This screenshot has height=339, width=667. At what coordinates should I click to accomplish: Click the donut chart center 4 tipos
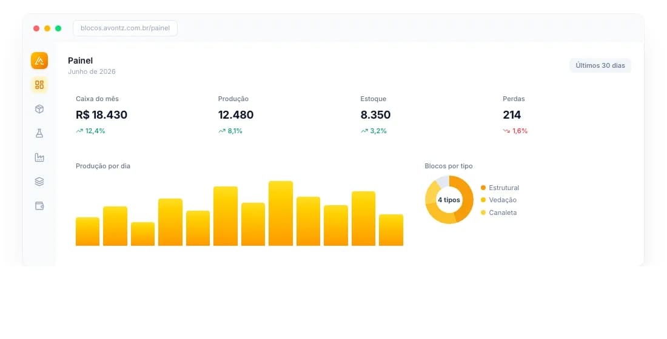click(x=449, y=200)
